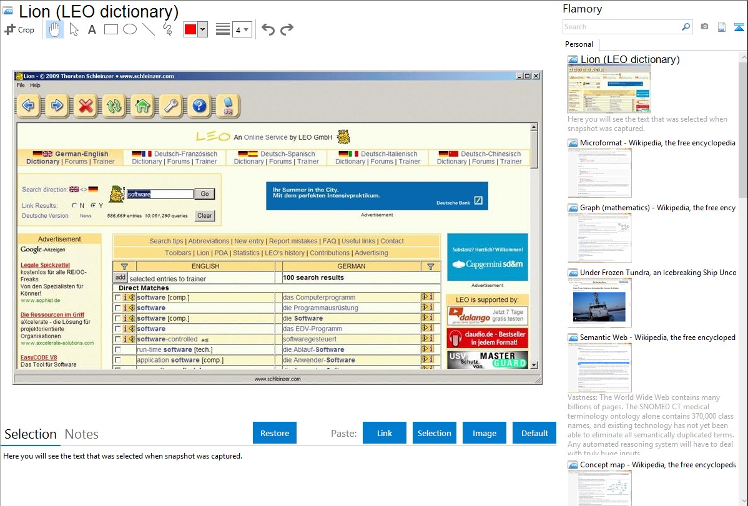748x506 pixels.
Task: Switch to the Selection tab
Action: [31, 434]
